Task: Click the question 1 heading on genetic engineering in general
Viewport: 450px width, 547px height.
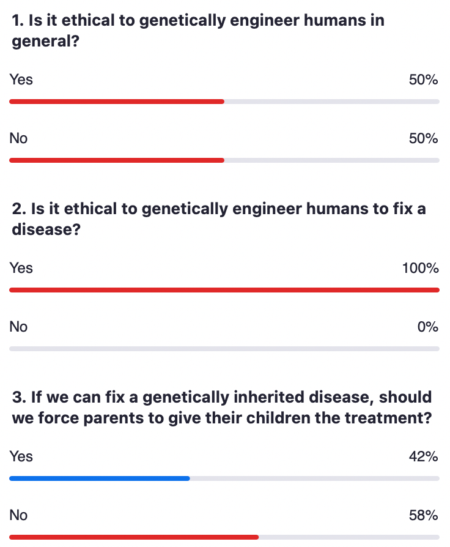Action: click(198, 31)
